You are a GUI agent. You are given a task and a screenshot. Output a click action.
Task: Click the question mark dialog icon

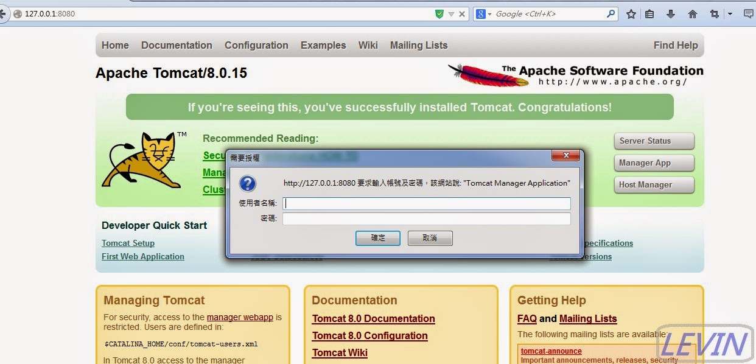click(x=248, y=184)
